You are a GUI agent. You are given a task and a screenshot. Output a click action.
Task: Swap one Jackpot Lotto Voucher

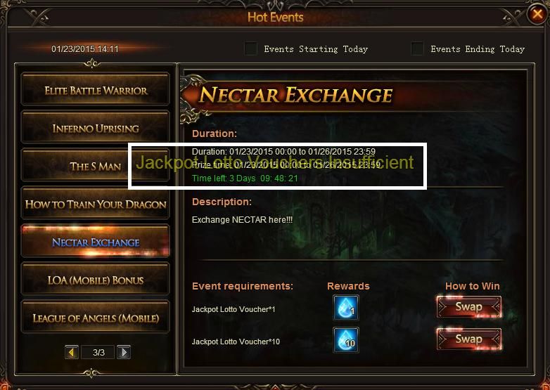[x=468, y=307]
